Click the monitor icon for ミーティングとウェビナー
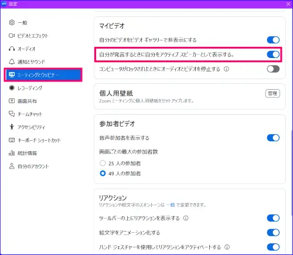This screenshot has height=255, width=293. coord(12,75)
